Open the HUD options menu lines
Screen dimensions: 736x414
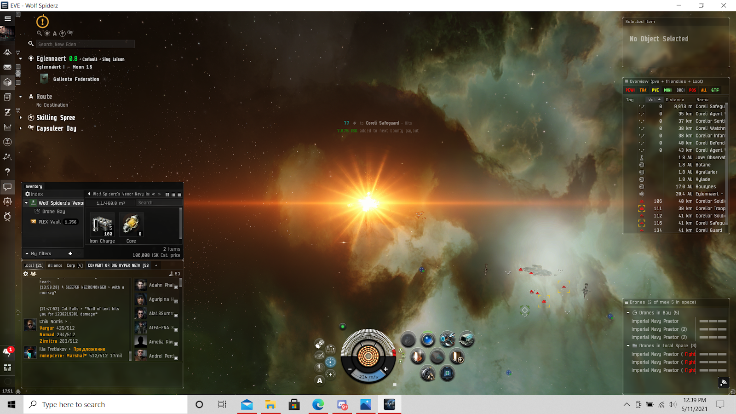(395, 385)
